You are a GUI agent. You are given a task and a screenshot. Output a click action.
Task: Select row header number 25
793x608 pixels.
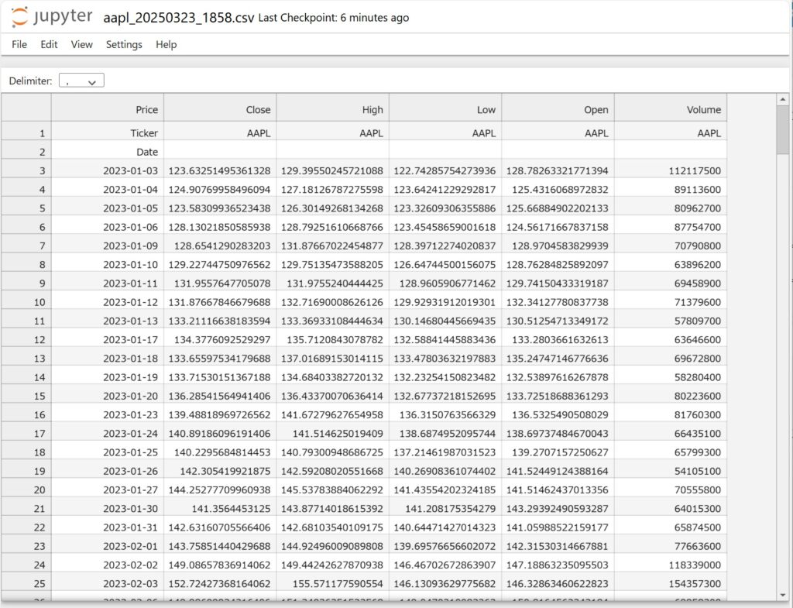[x=26, y=583]
